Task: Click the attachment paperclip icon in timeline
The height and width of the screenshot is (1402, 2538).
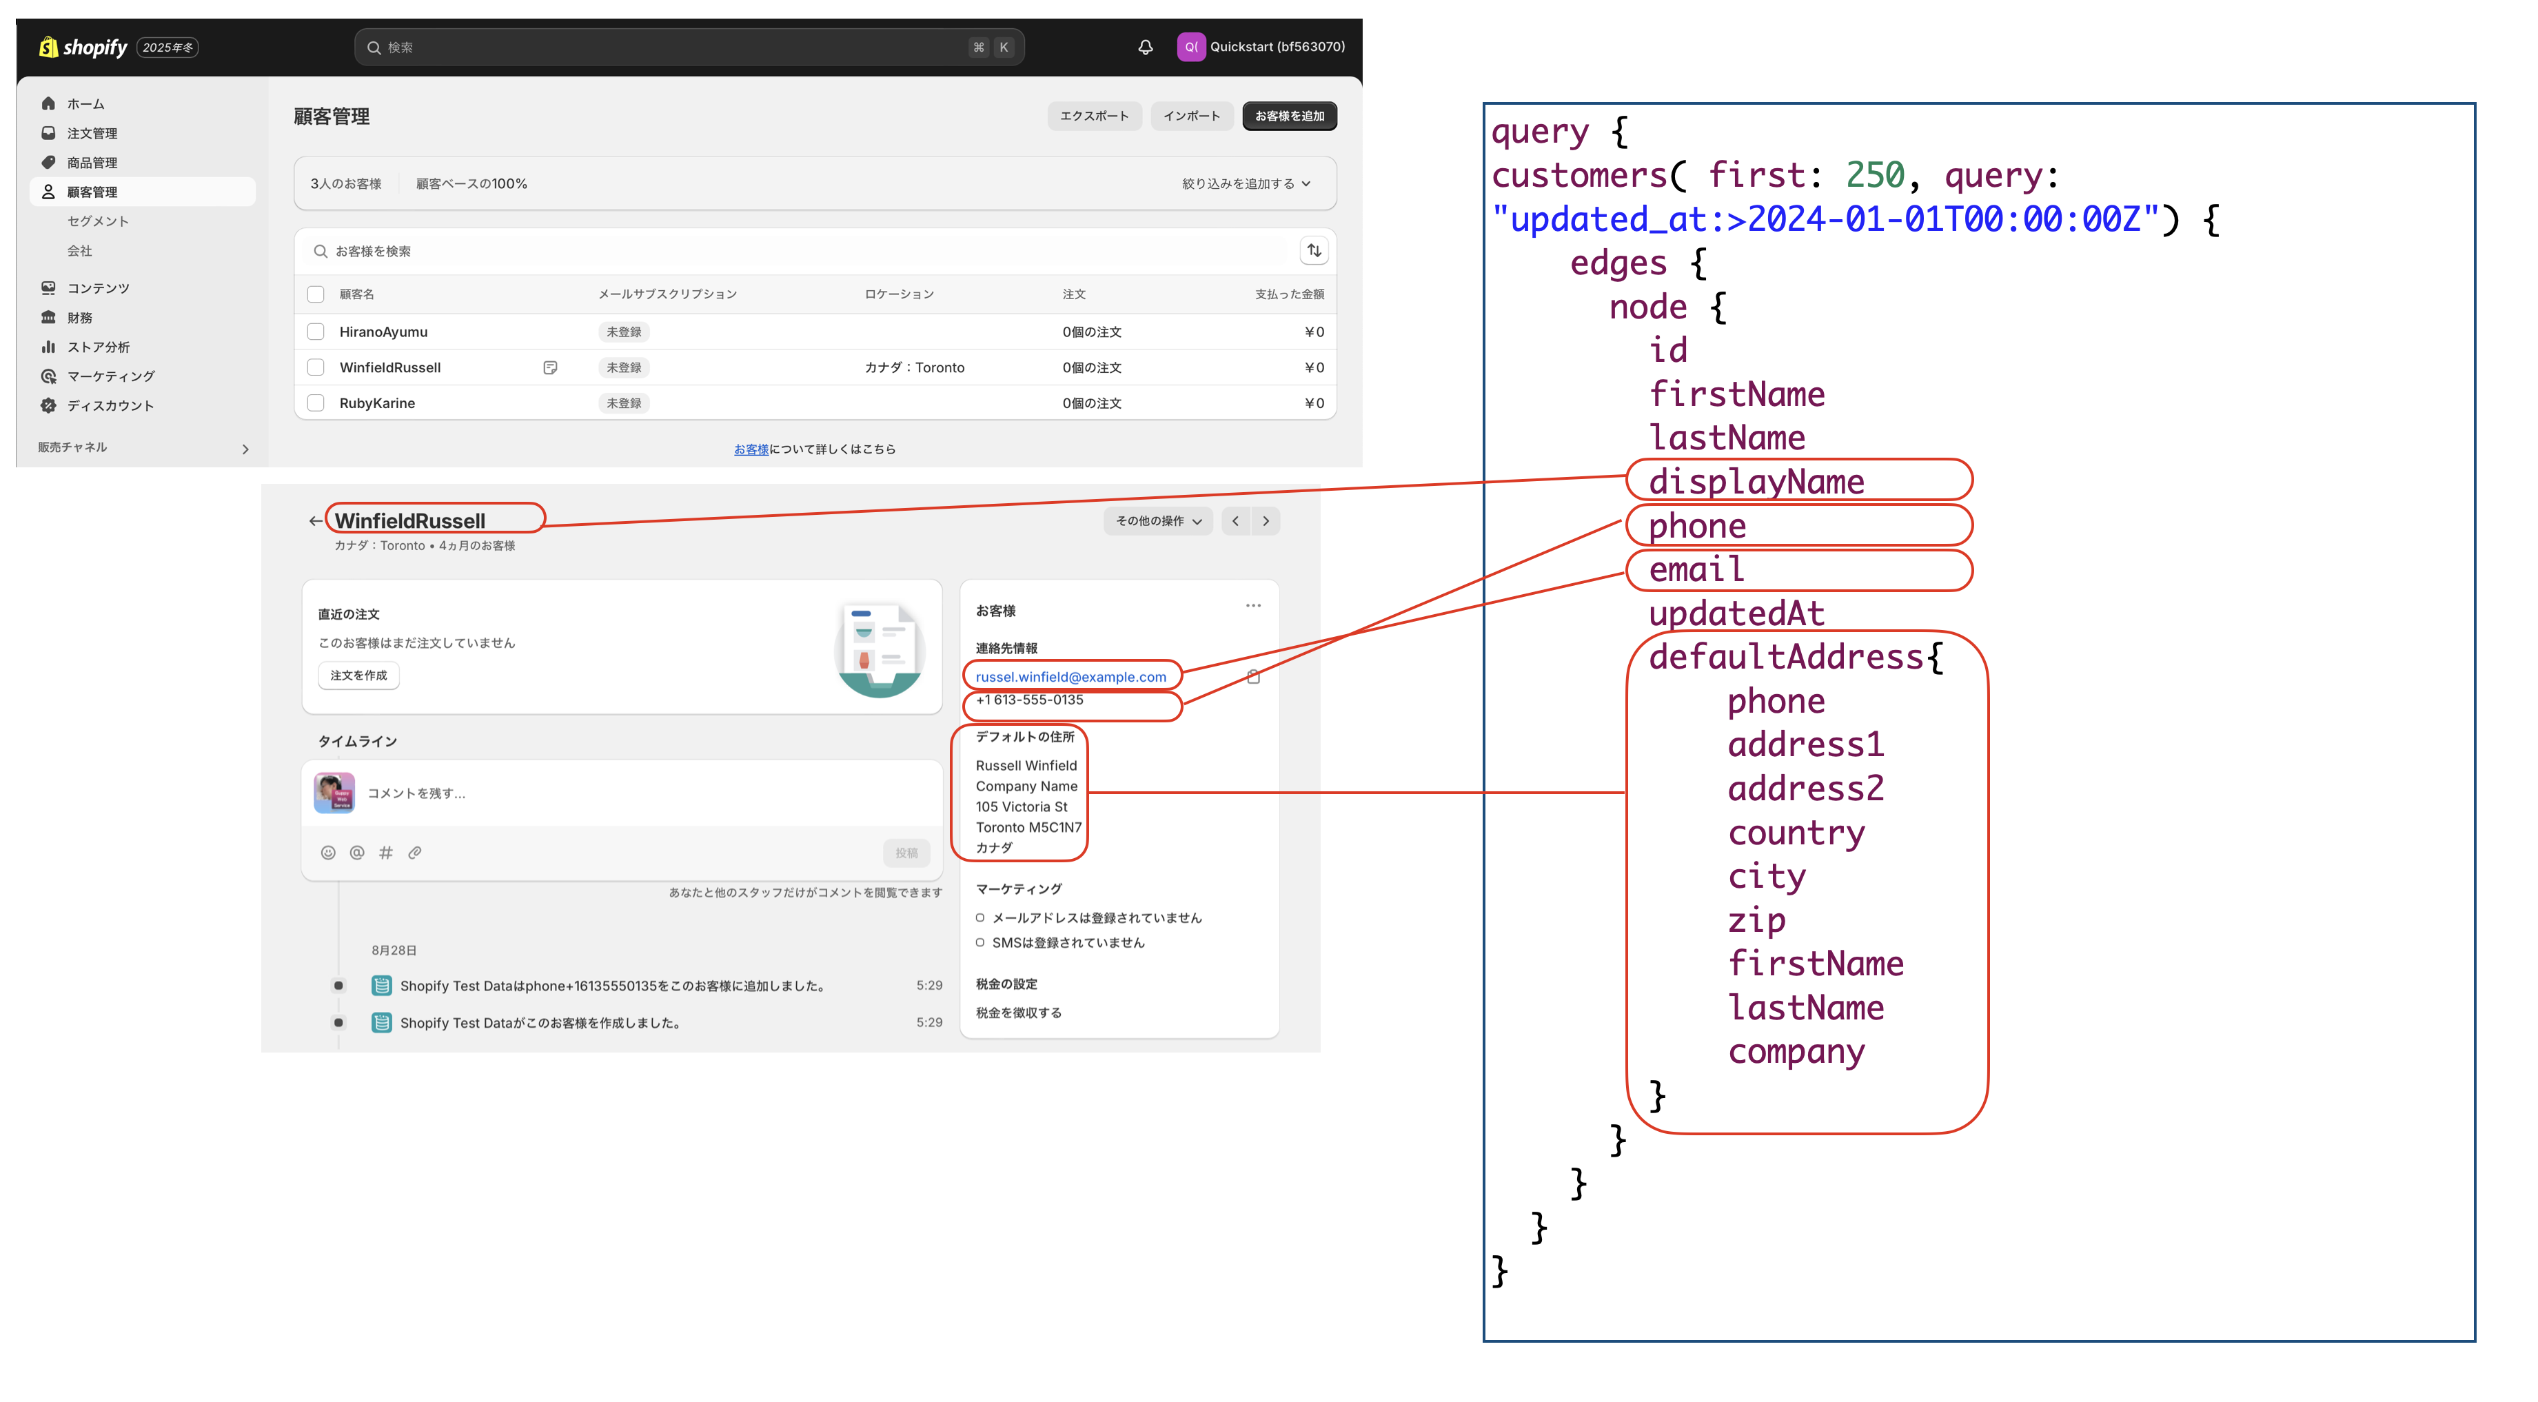Action: [x=415, y=852]
